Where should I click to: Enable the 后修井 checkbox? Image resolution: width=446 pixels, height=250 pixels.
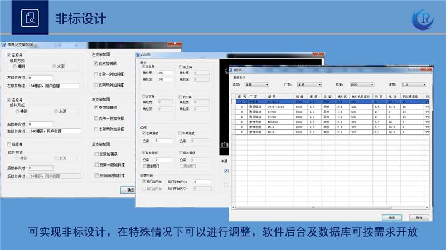(8, 144)
